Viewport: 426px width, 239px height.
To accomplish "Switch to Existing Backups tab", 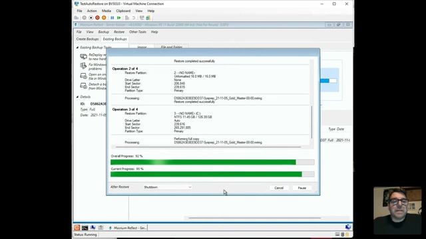I will (114, 39).
